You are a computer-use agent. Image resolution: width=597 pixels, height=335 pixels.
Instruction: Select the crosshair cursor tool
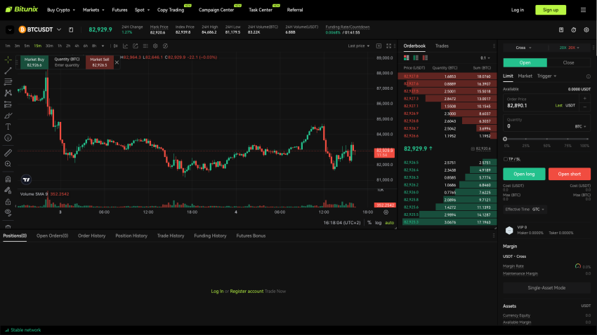click(x=8, y=60)
